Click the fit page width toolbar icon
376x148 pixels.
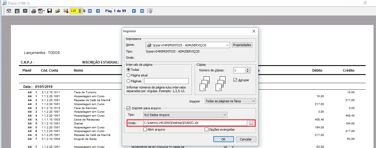pos(9,11)
